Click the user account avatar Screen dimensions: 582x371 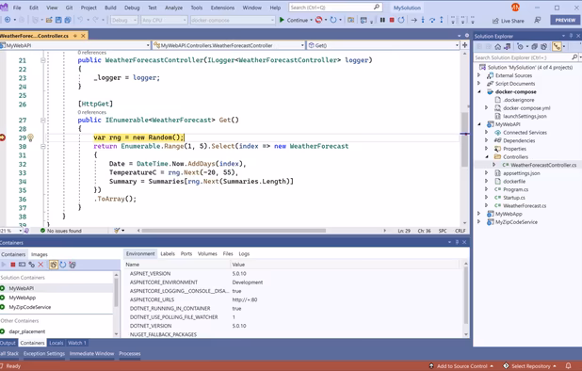(x=515, y=7)
